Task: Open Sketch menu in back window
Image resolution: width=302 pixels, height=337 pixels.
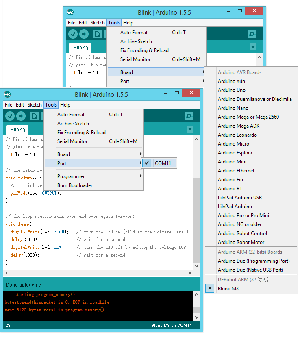Action: [x=98, y=23]
